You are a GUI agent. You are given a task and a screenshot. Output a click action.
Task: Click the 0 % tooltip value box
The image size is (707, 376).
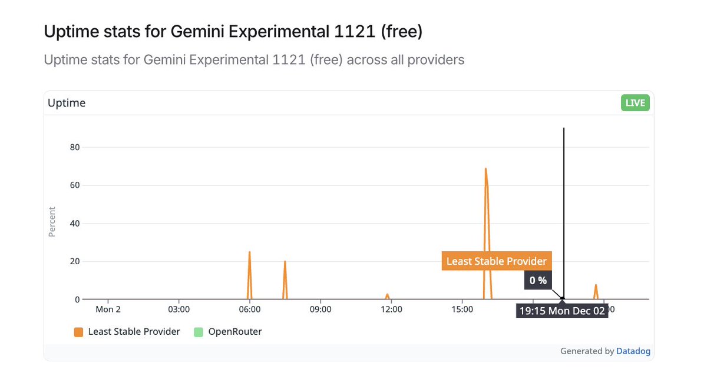pyautogui.click(x=538, y=281)
